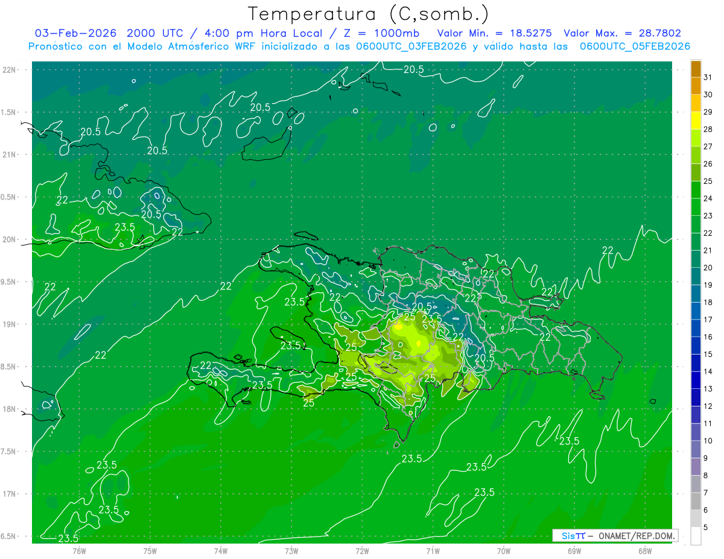This screenshot has height=559, width=724.
Task: Pick yellow colorbar segment between 28 and 29
Action: [x=696, y=121]
